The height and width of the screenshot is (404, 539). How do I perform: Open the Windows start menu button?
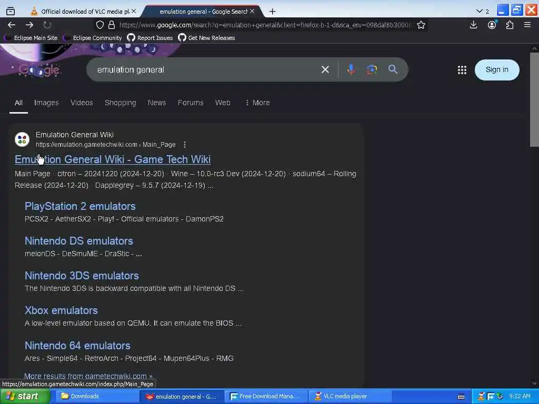pyautogui.click(x=24, y=396)
